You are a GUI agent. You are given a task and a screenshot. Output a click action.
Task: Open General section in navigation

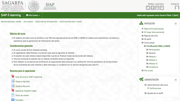point(152,53)
